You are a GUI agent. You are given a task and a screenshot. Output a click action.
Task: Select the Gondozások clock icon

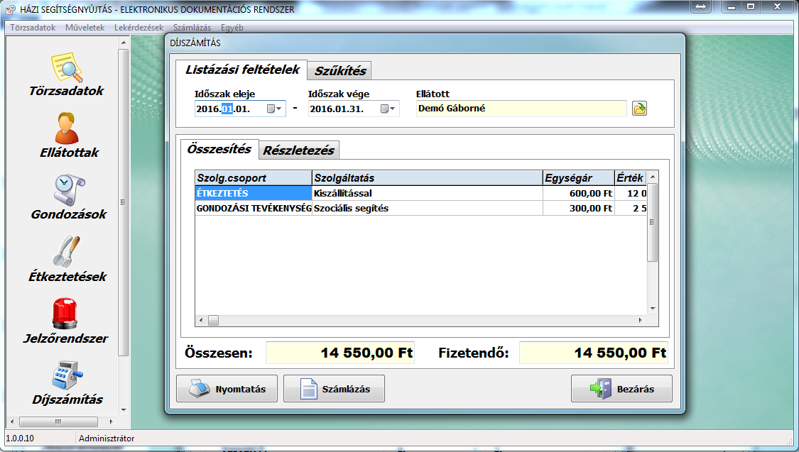[68, 190]
